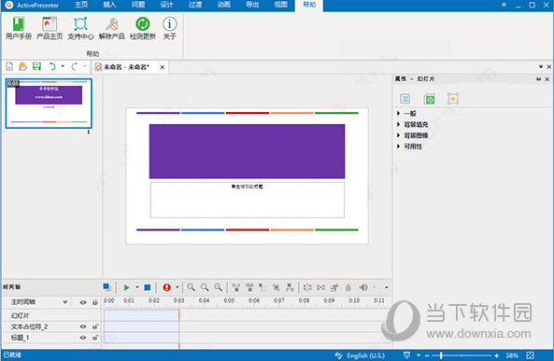The height and width of the screenshot is (361, 554).
Task: Switch to the 主页 ribbon tab
Action: tap(81, 5)
